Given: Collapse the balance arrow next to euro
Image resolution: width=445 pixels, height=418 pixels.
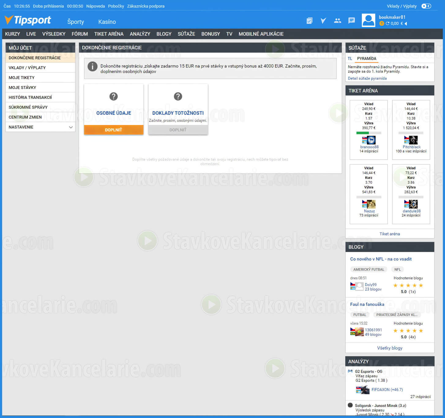Looking at the screenshot, I should pyautogui.click(x=406, y=24).
